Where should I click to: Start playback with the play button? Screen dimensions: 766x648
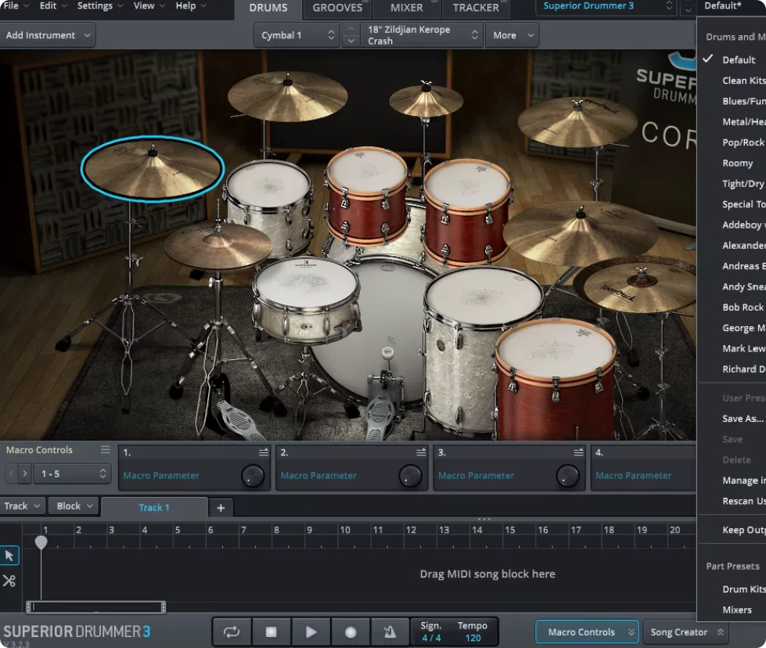click(311, 632)
